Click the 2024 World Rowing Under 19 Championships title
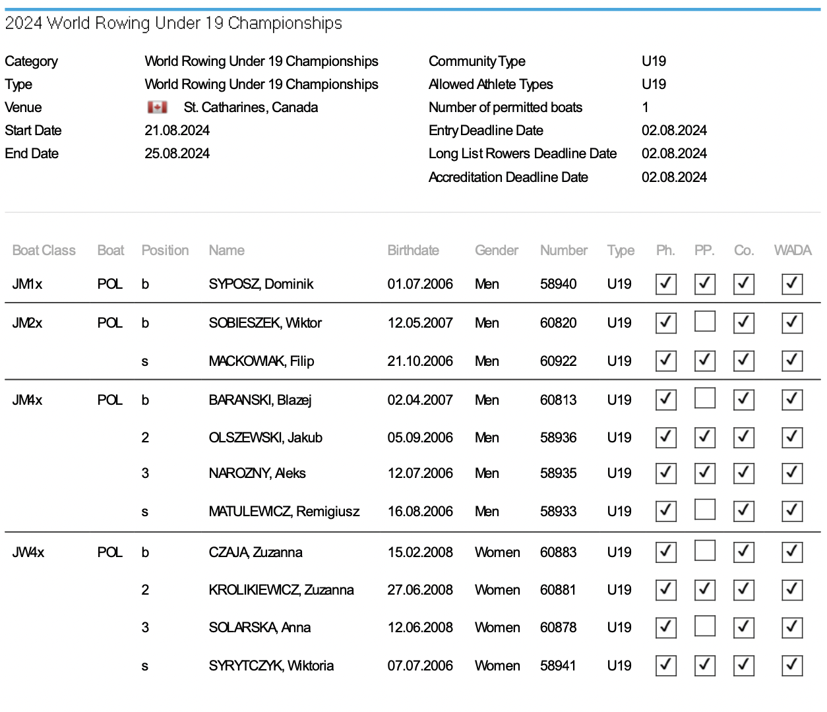This screenshot has width=827, height=712. click(173, 24)
